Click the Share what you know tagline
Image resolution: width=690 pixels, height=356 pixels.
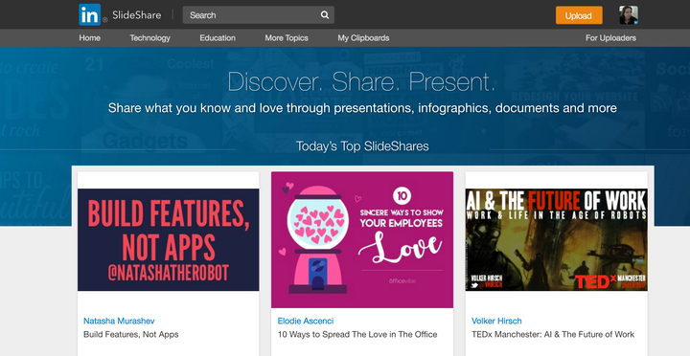[x=362, y=108]
